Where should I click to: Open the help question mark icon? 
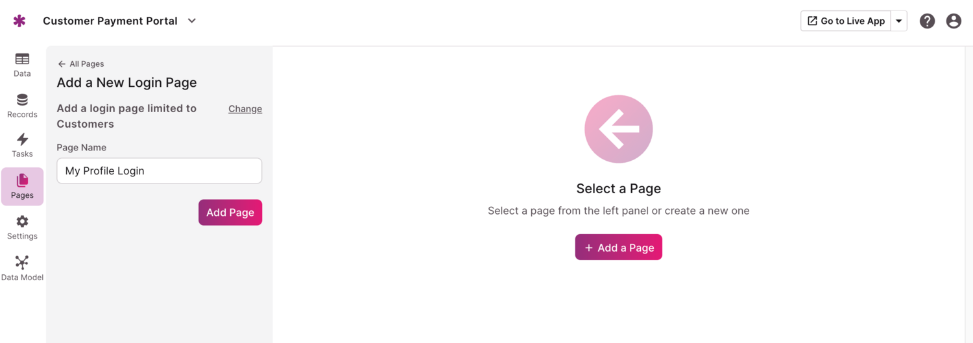tap(928, 21)
